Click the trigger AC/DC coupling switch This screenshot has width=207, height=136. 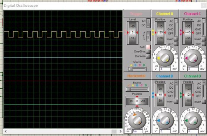[x=148, y=23]
